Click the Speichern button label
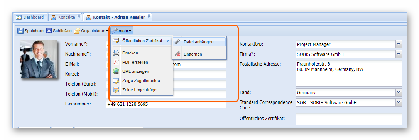The height and width of the screenshot is (140, 419). point(34,31)
